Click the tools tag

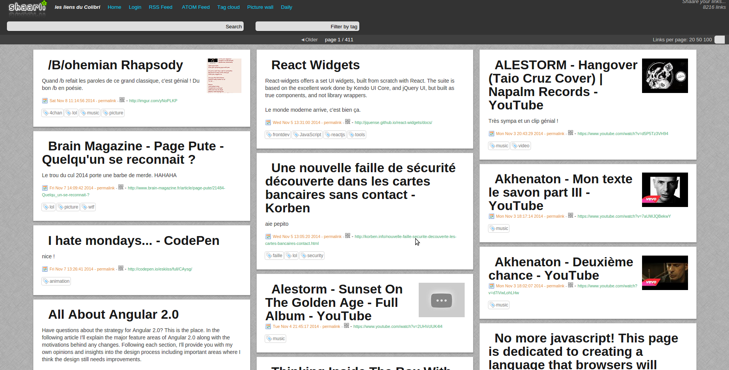click(357, 135)
